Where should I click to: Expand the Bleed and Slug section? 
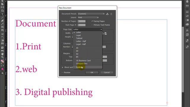(63, 67)
